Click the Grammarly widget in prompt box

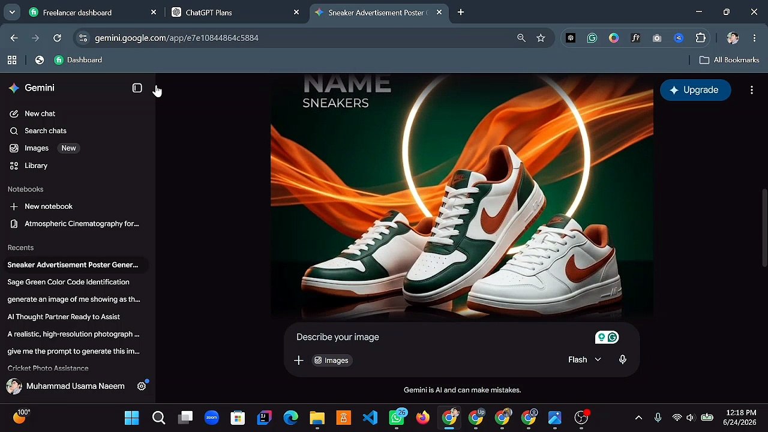coord(607,337)
